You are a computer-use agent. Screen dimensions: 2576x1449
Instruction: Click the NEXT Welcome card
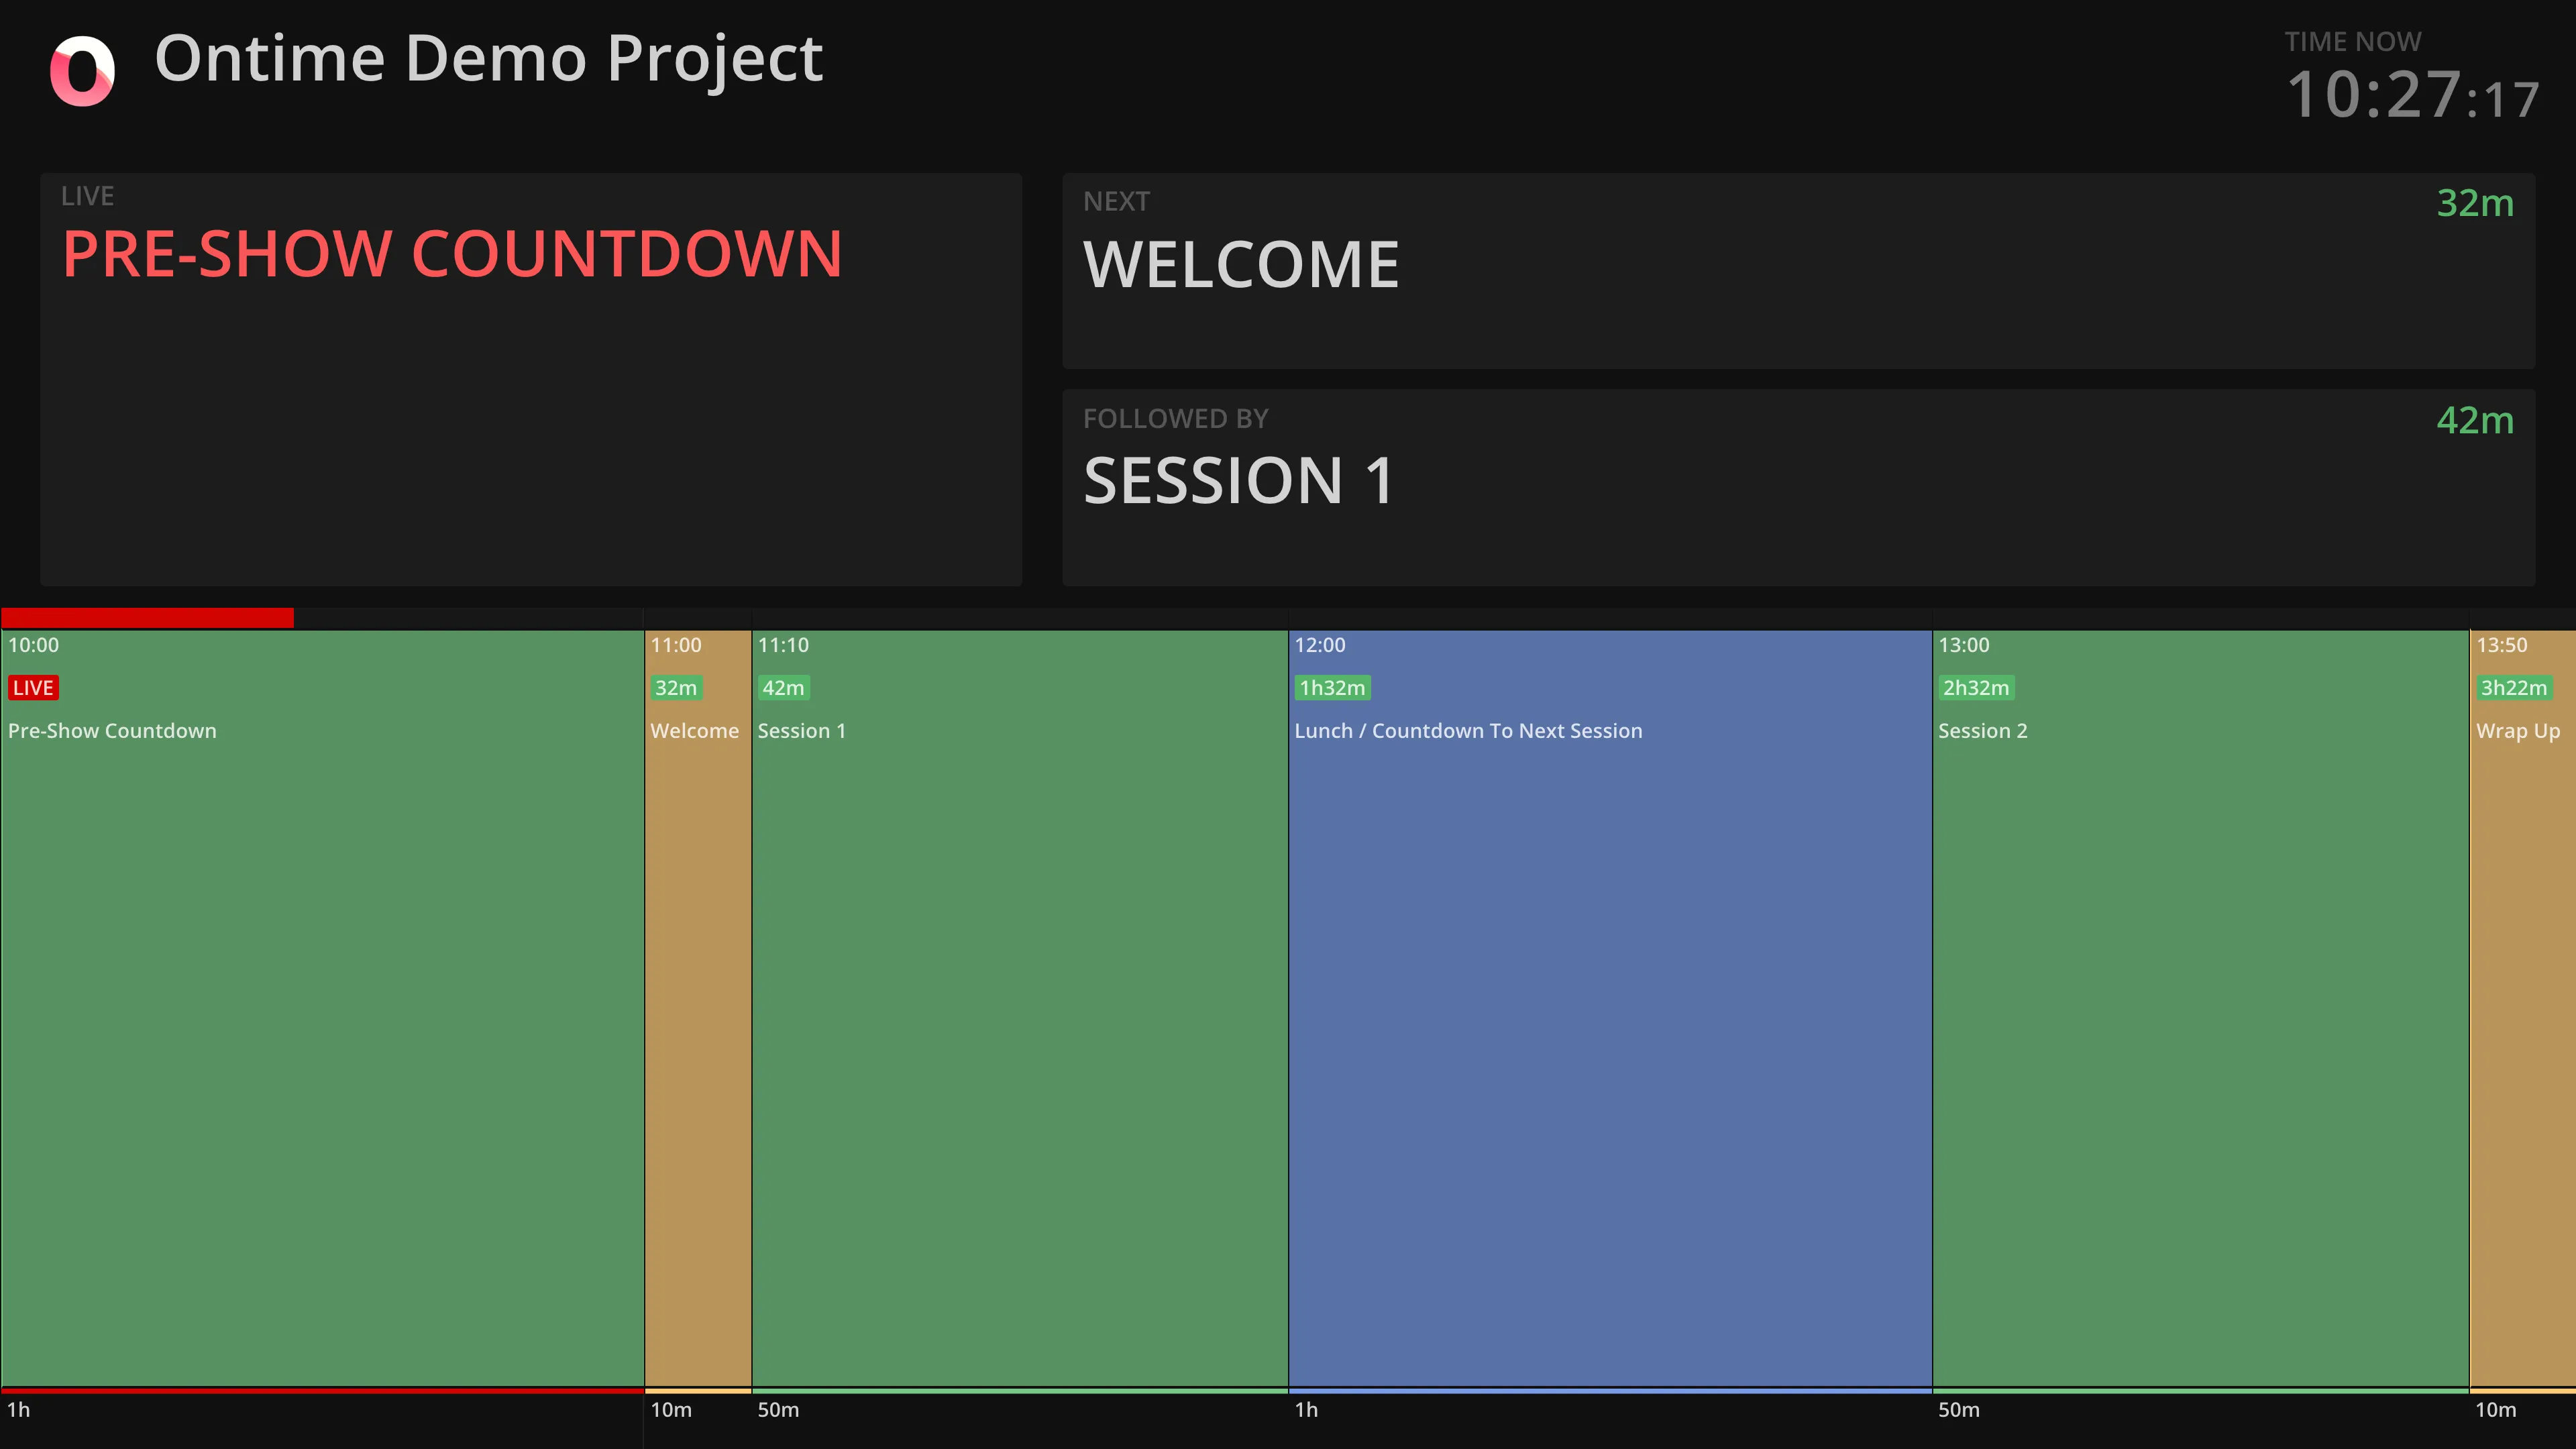(1798, 271)
